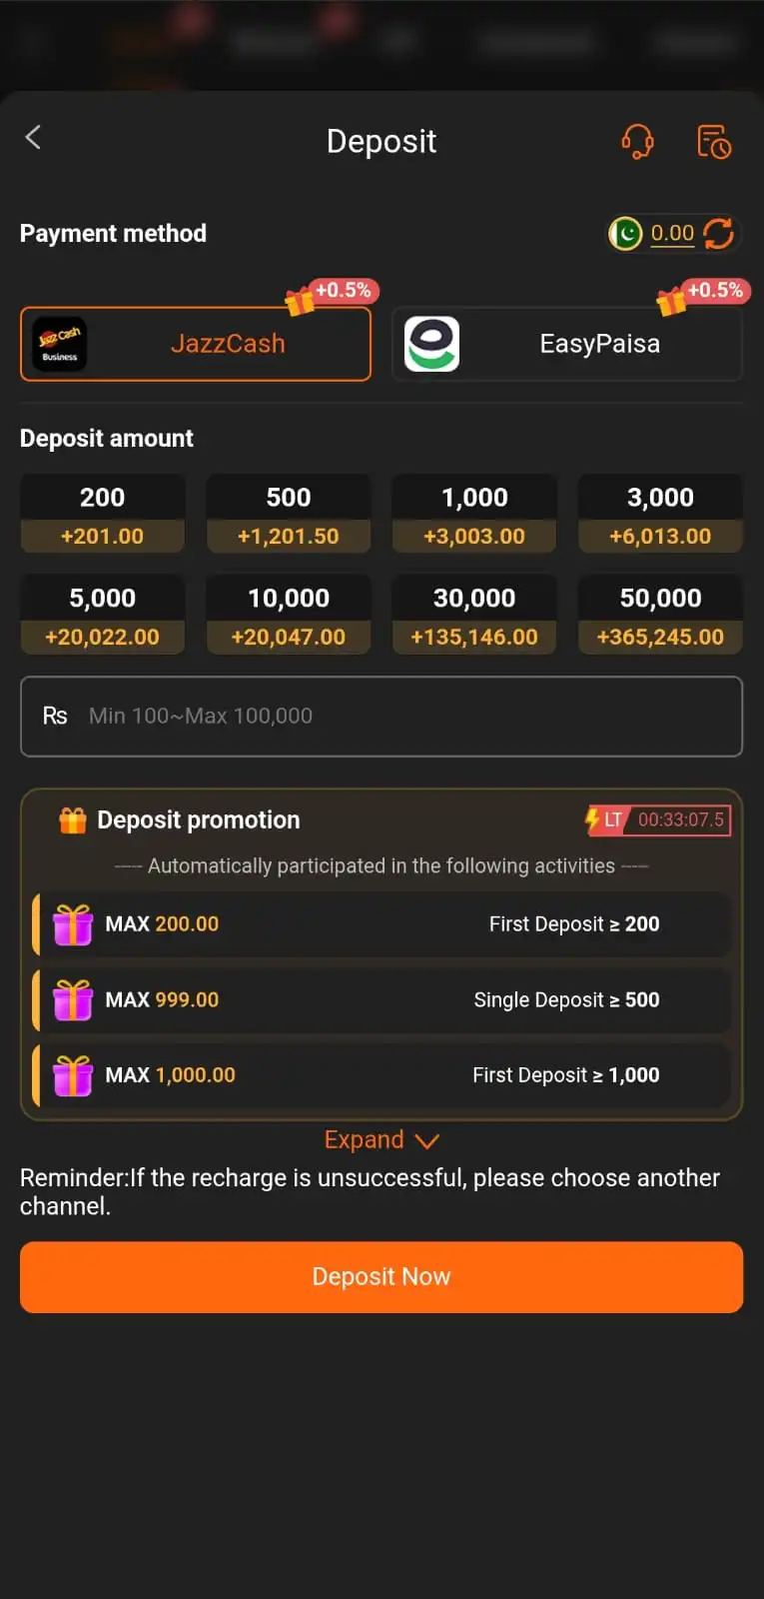Click the Pakistan currency coin icon
This screenshot has height=1599, width=764.
click(x=624, y=234)
